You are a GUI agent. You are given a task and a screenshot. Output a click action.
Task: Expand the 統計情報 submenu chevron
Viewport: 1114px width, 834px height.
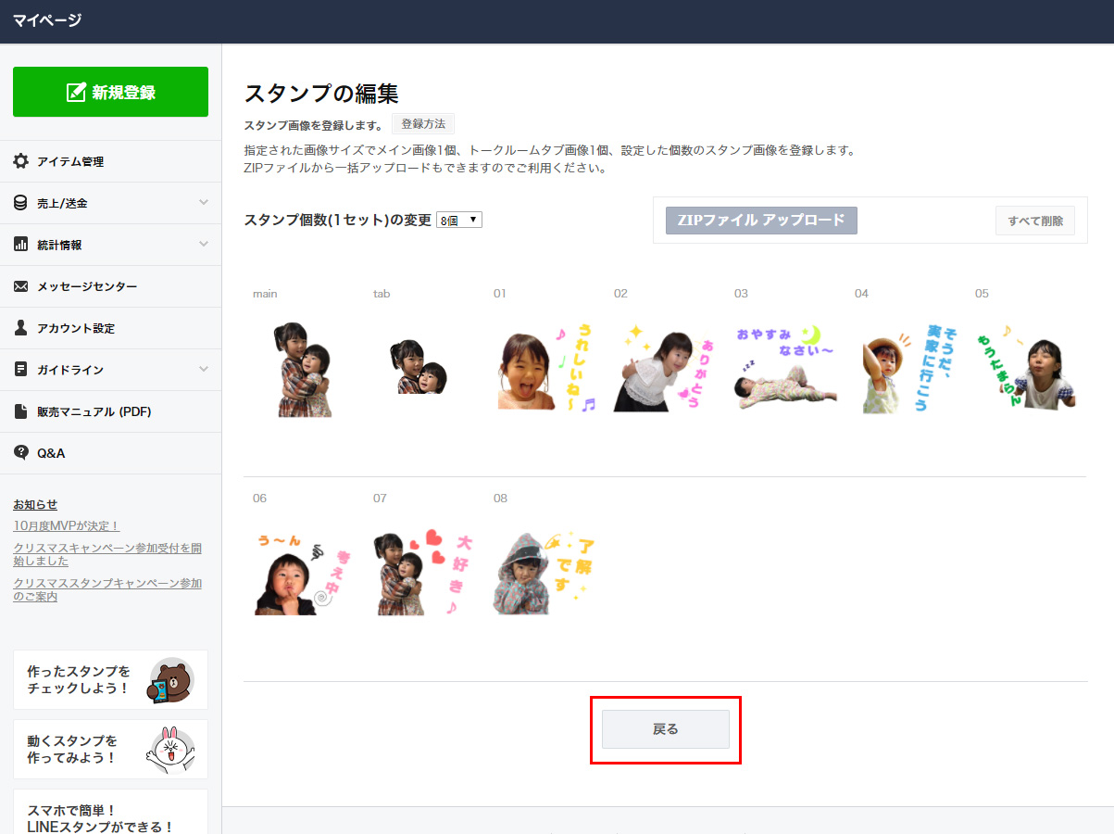click(x=204, y=245)
